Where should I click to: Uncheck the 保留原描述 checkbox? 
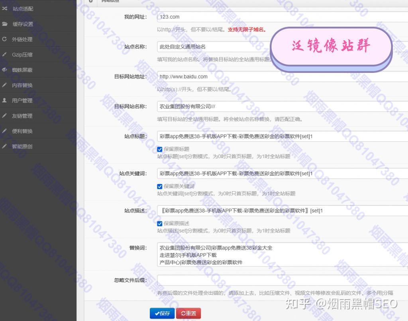(160, 224)
